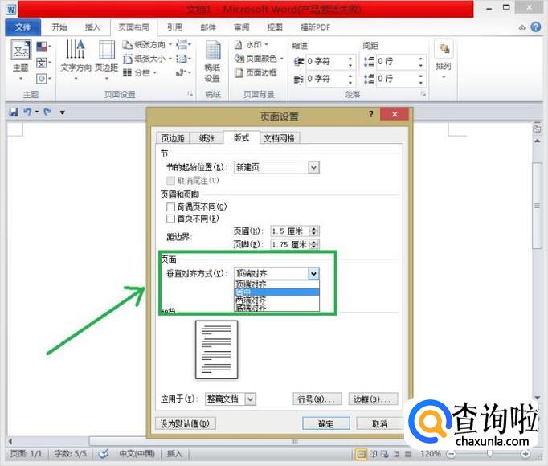
Task: Click dialog help question mark
Action: pyautogui.click(x=370, y=114)
